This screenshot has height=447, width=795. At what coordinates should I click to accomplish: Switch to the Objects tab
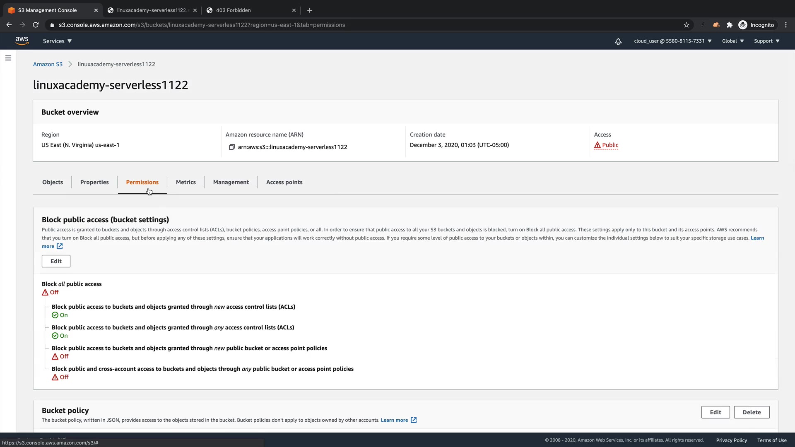pos(53,182)
